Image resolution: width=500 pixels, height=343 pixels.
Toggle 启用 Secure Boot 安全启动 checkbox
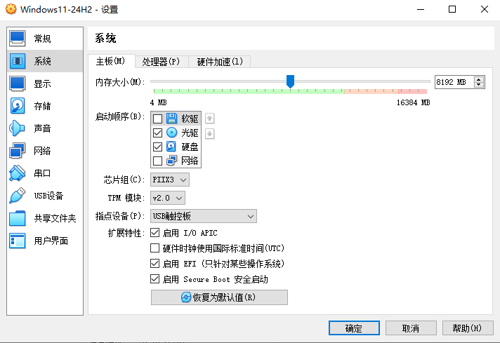point(155,279)
